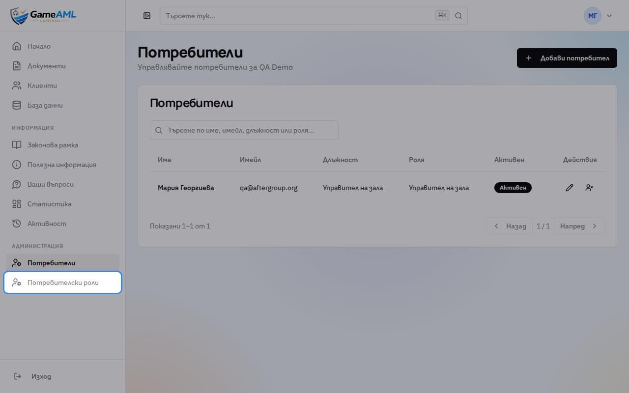The width and height of the screenshot is (629, 393).
Task: Open Статистика in the sidebar
Action: click(62, 204)
